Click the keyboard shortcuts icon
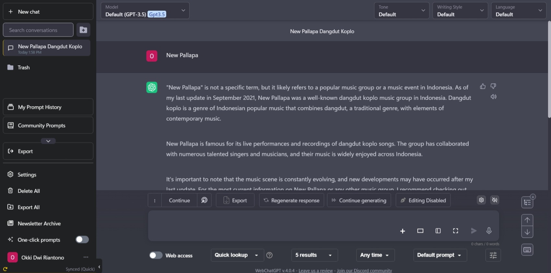 (527, 250)
